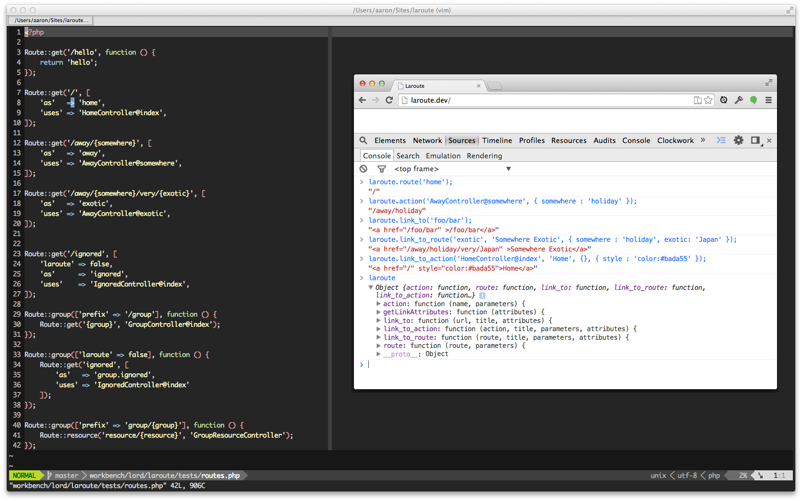The image size is (802, 501).
Task: Collapse the logged laroute Object
Action: 371,287
